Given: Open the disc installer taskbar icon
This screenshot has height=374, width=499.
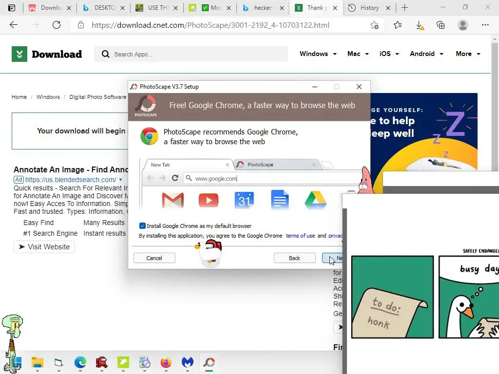Looking at the screenshot, I should coord(144,362).
